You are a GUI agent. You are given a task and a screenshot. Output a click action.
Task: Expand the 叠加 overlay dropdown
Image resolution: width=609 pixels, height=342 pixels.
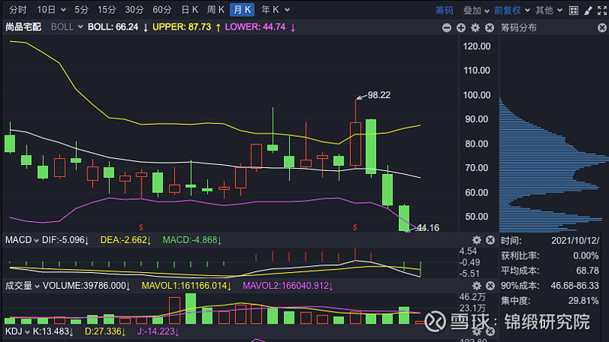tap(476, 10)
